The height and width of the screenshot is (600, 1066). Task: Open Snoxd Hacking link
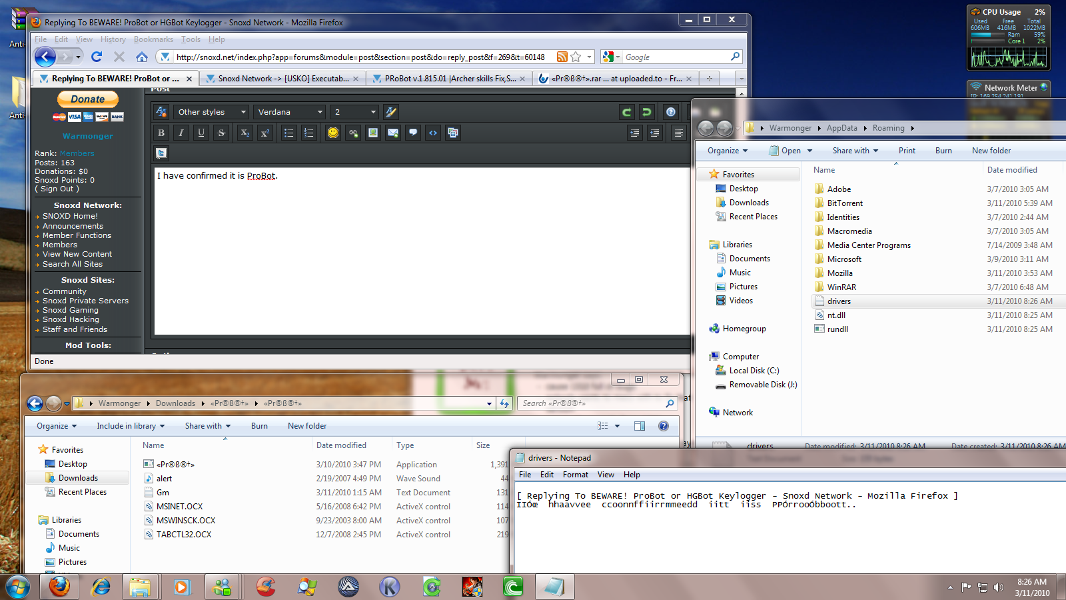(x=71, y=319)
